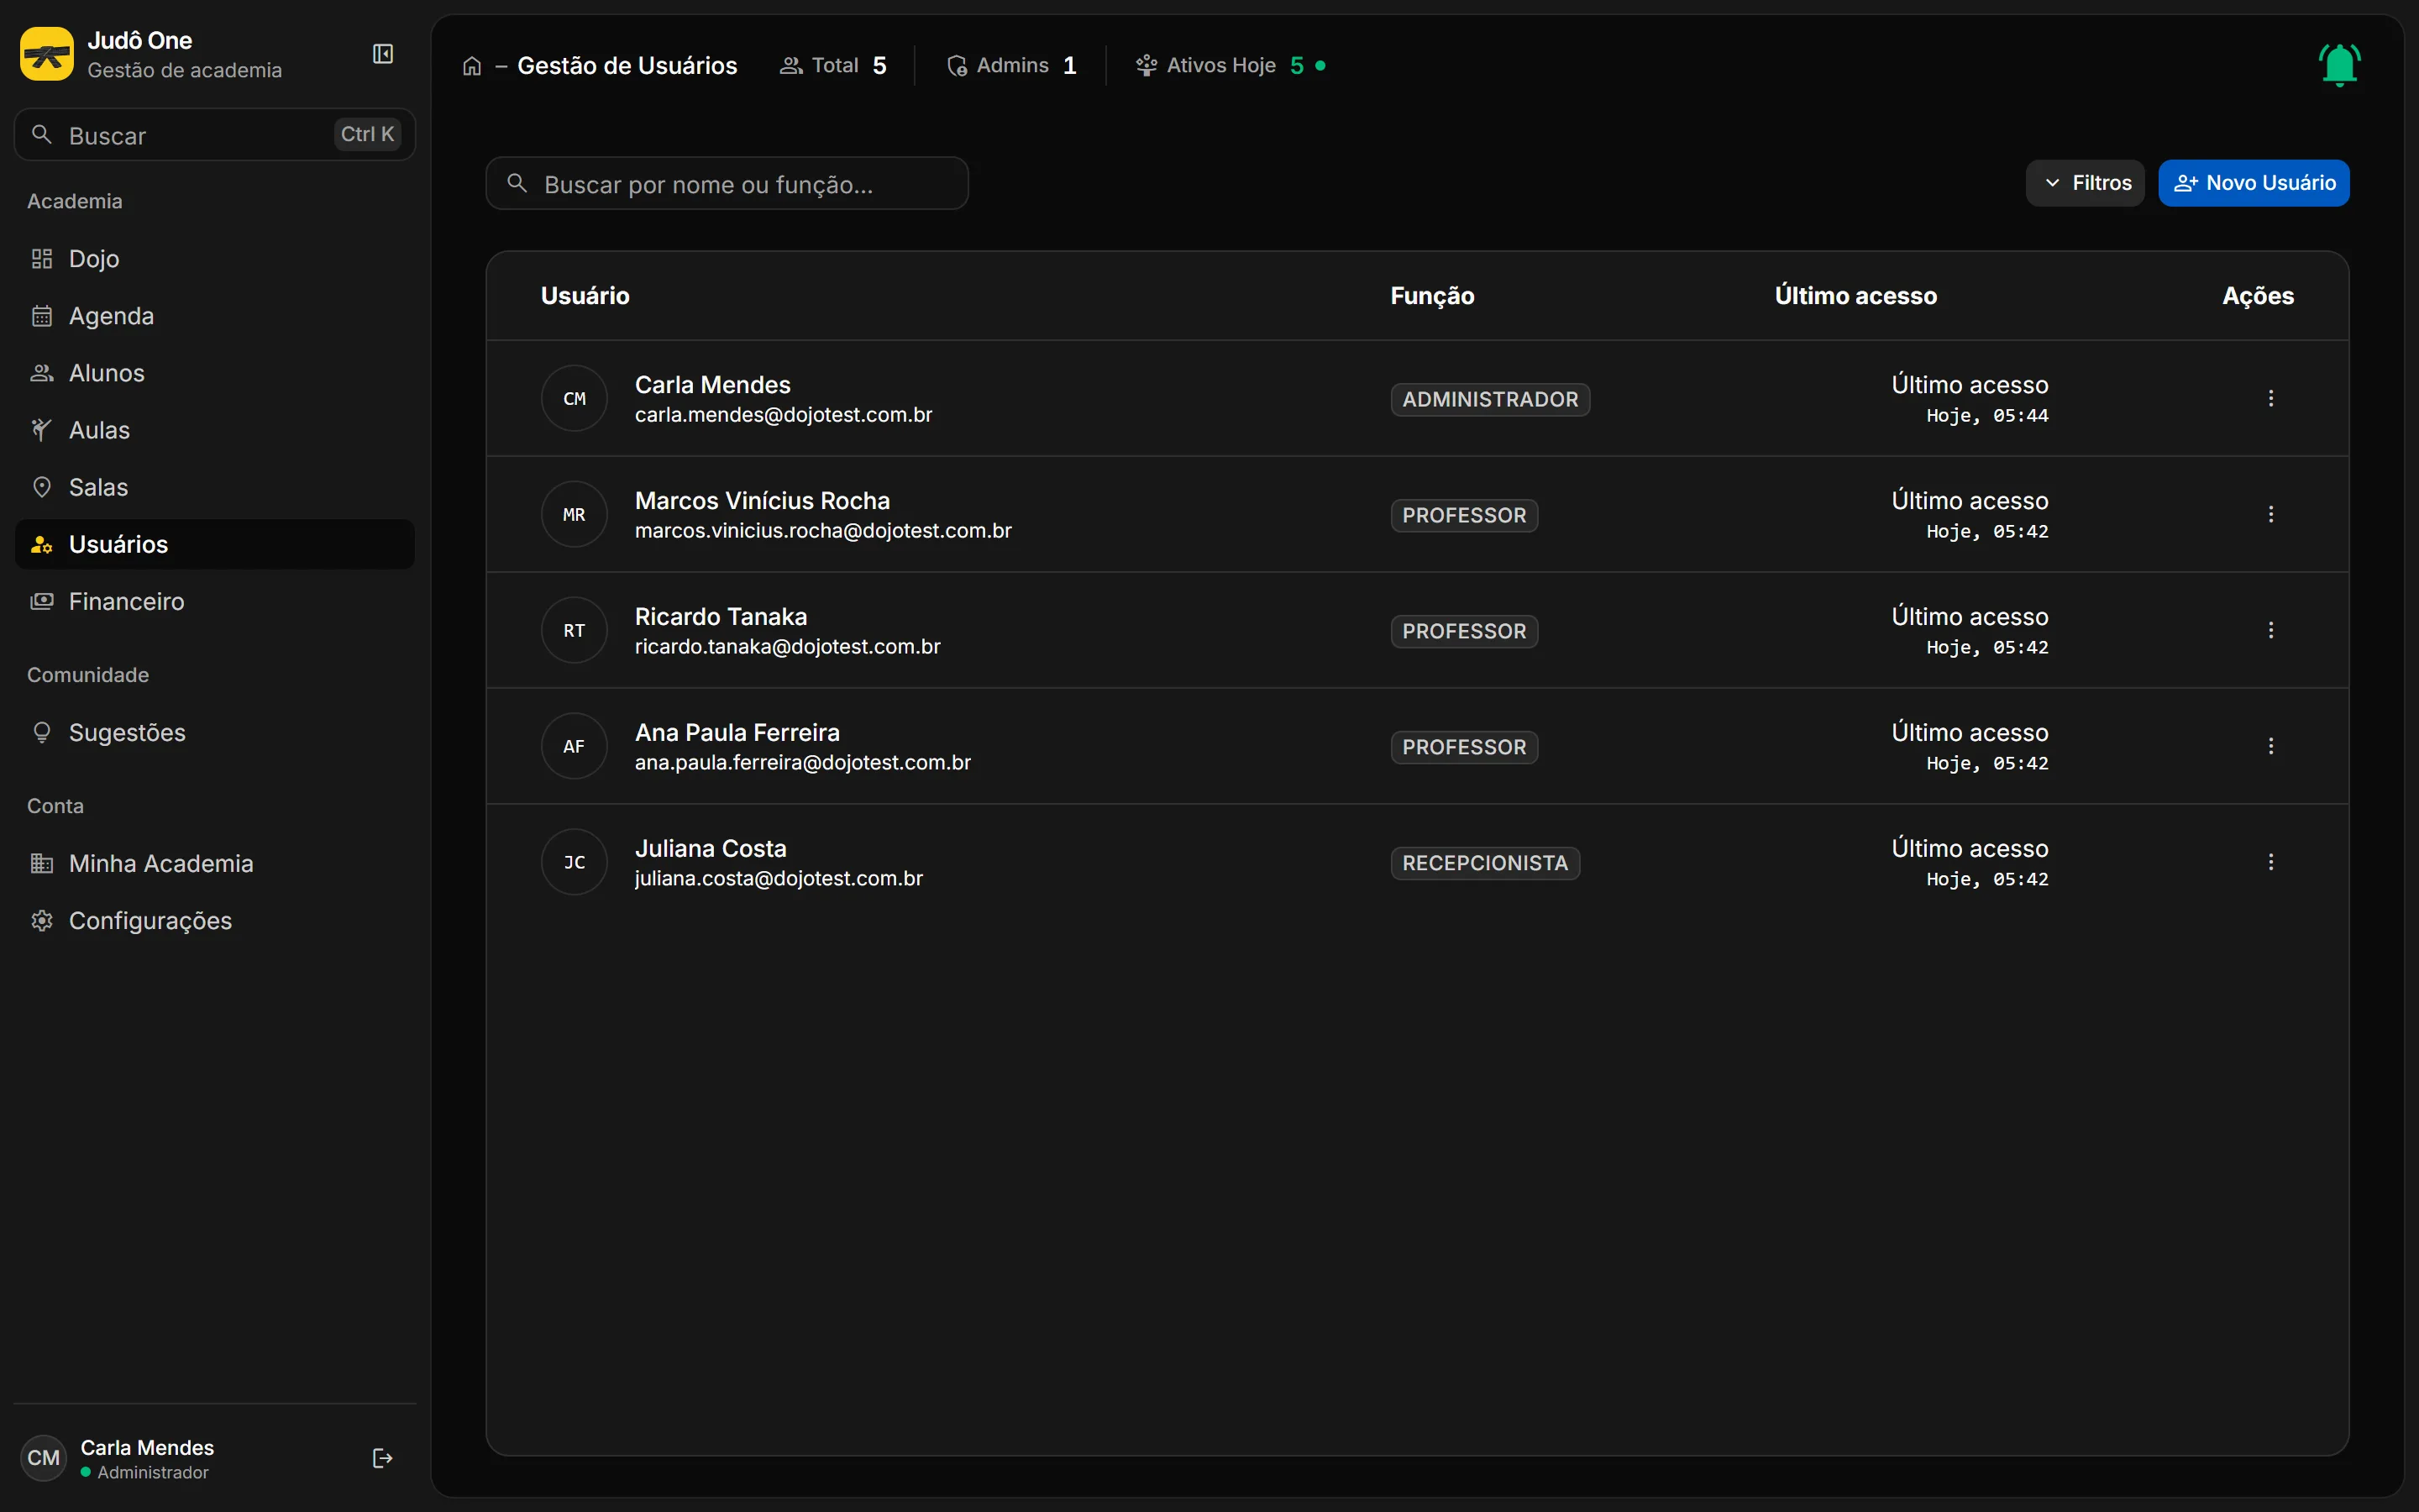Click the Ativos Hoje stat
This screenshot has height=1512, width=2419.
tap(1230, 66)
